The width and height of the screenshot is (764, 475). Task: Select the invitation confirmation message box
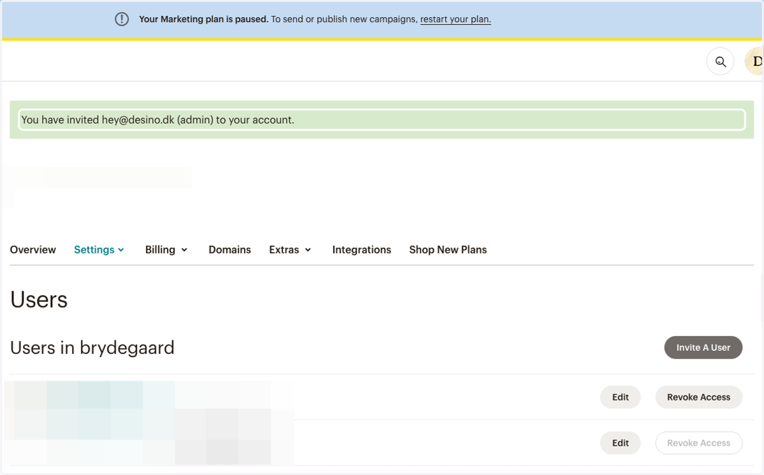point(382,120)
